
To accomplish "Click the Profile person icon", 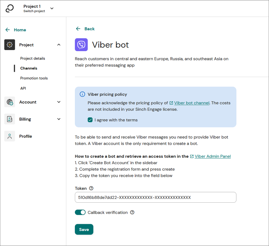I will click(x=10, y=136).
